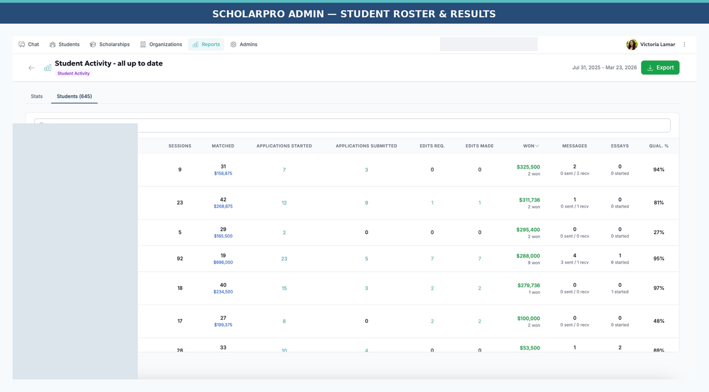Open the 23 applications started link
Screen dimensions: 709x392
pos(284,258)
